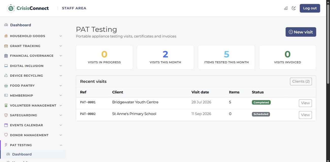
Task: Click the Visits in Progress stat card
Action: [x=104, y=57]
